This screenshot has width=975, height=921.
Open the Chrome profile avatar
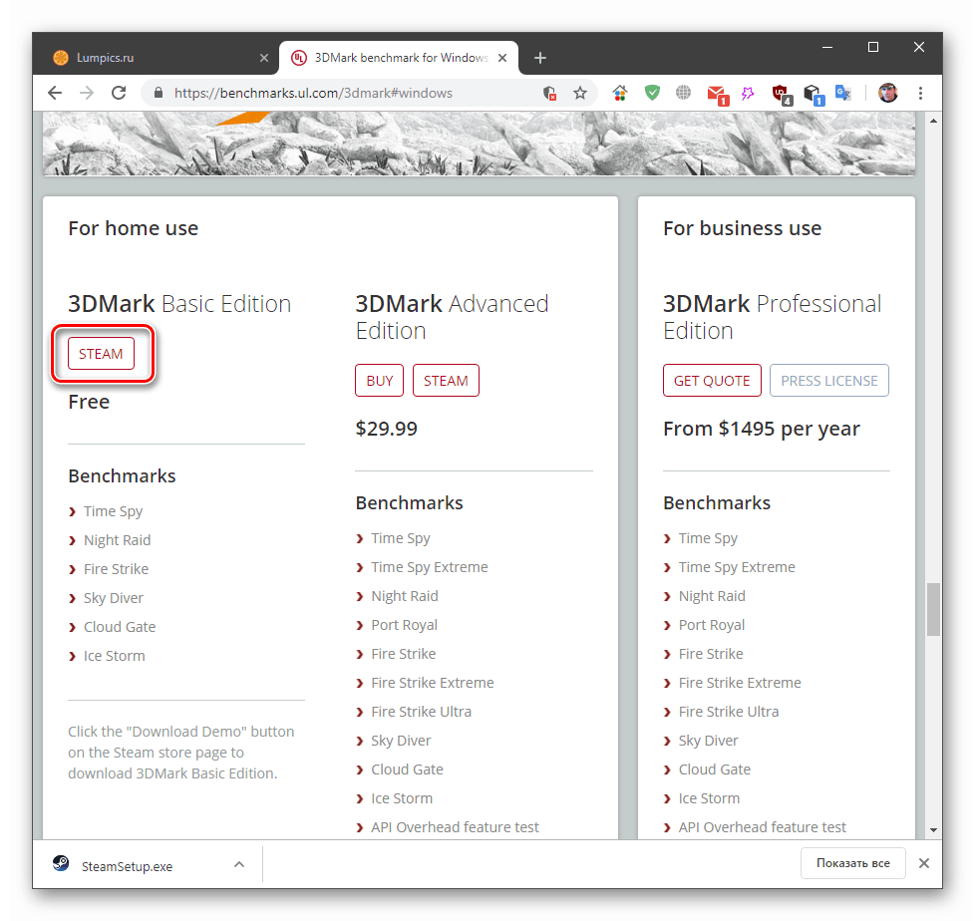click(888, 94)
